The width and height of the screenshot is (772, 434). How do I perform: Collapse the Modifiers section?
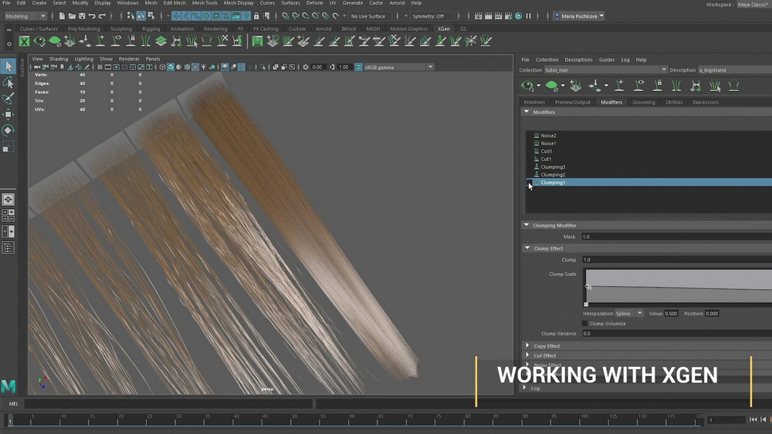point(527,112)
